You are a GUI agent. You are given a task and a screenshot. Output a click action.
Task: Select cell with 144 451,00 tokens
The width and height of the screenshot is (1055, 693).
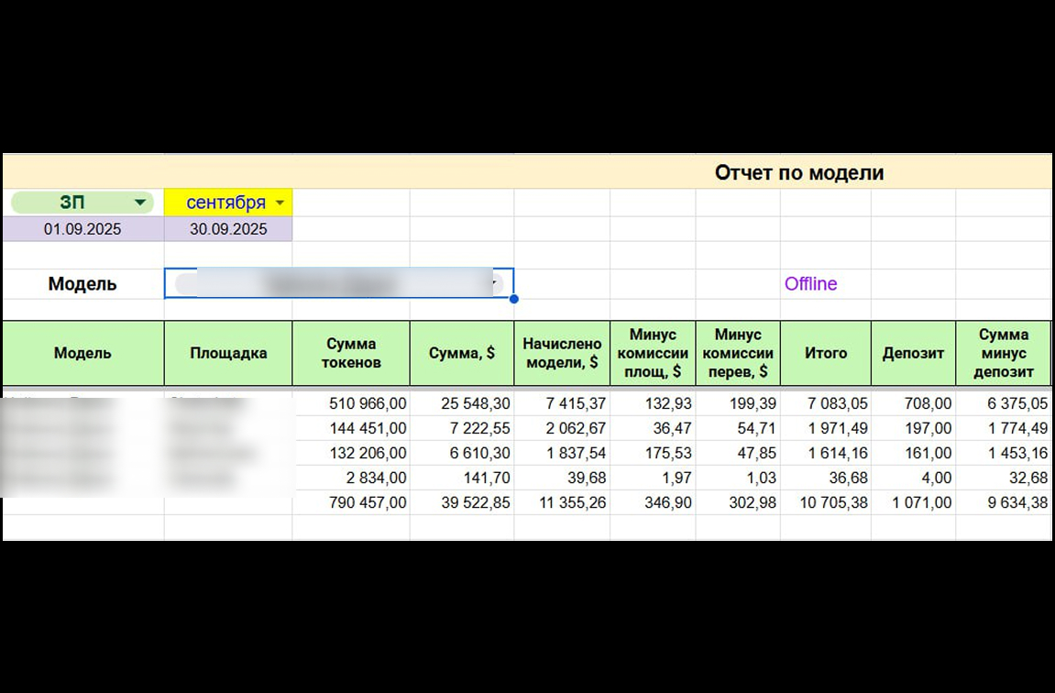coord(351,429)
